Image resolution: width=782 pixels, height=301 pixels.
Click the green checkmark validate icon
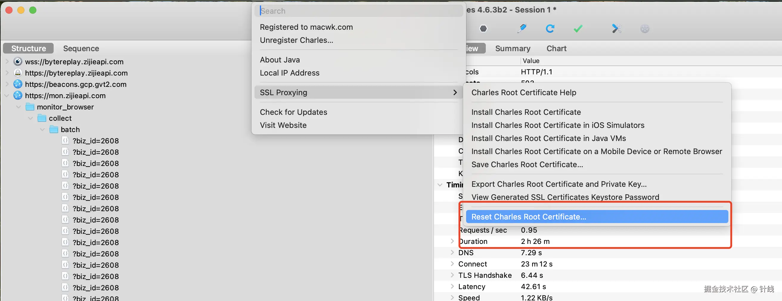coord(578,29)
